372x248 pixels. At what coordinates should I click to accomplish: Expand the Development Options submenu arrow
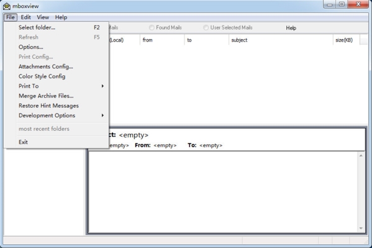click(x=102, y=115)
